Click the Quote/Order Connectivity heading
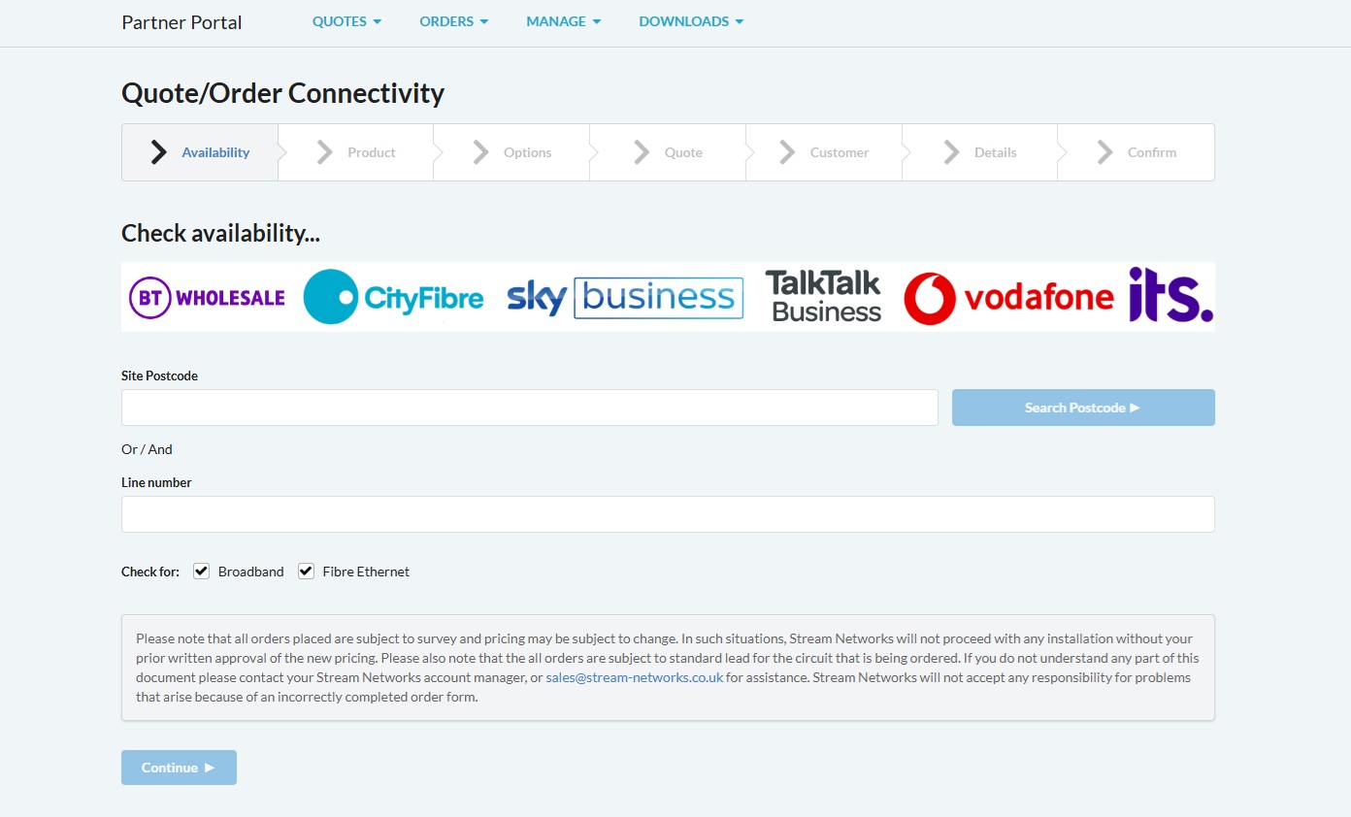 pos(282,93)
